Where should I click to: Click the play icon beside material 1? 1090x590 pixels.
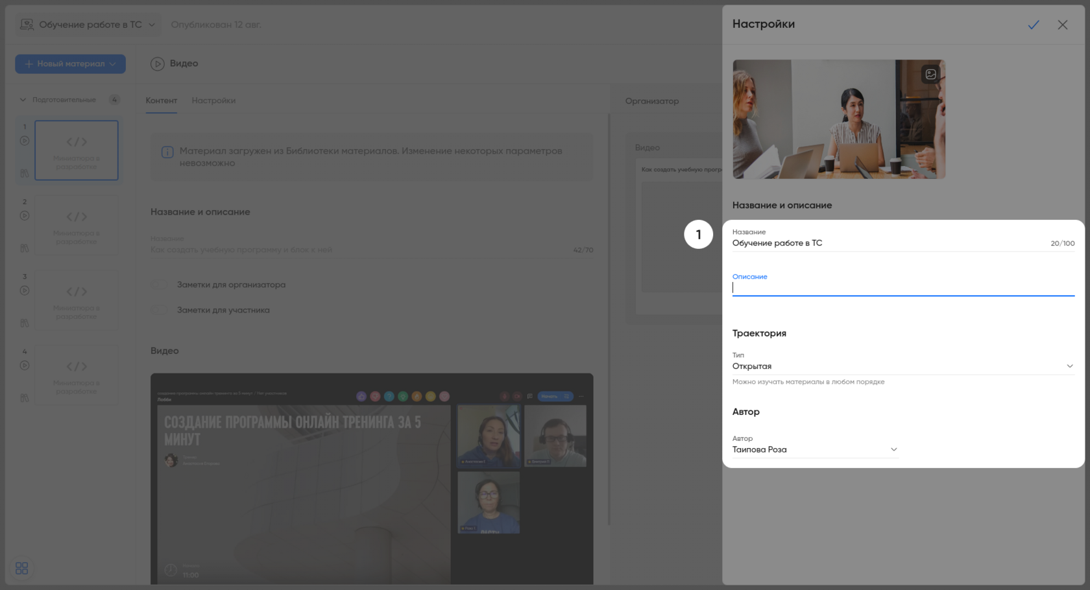tap(25, 141)
